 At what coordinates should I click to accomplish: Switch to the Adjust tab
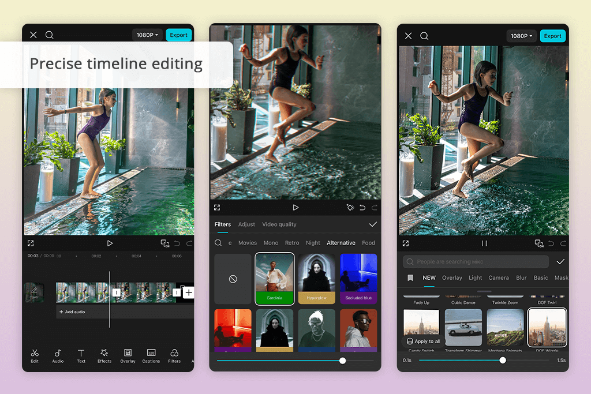point(246,224)
